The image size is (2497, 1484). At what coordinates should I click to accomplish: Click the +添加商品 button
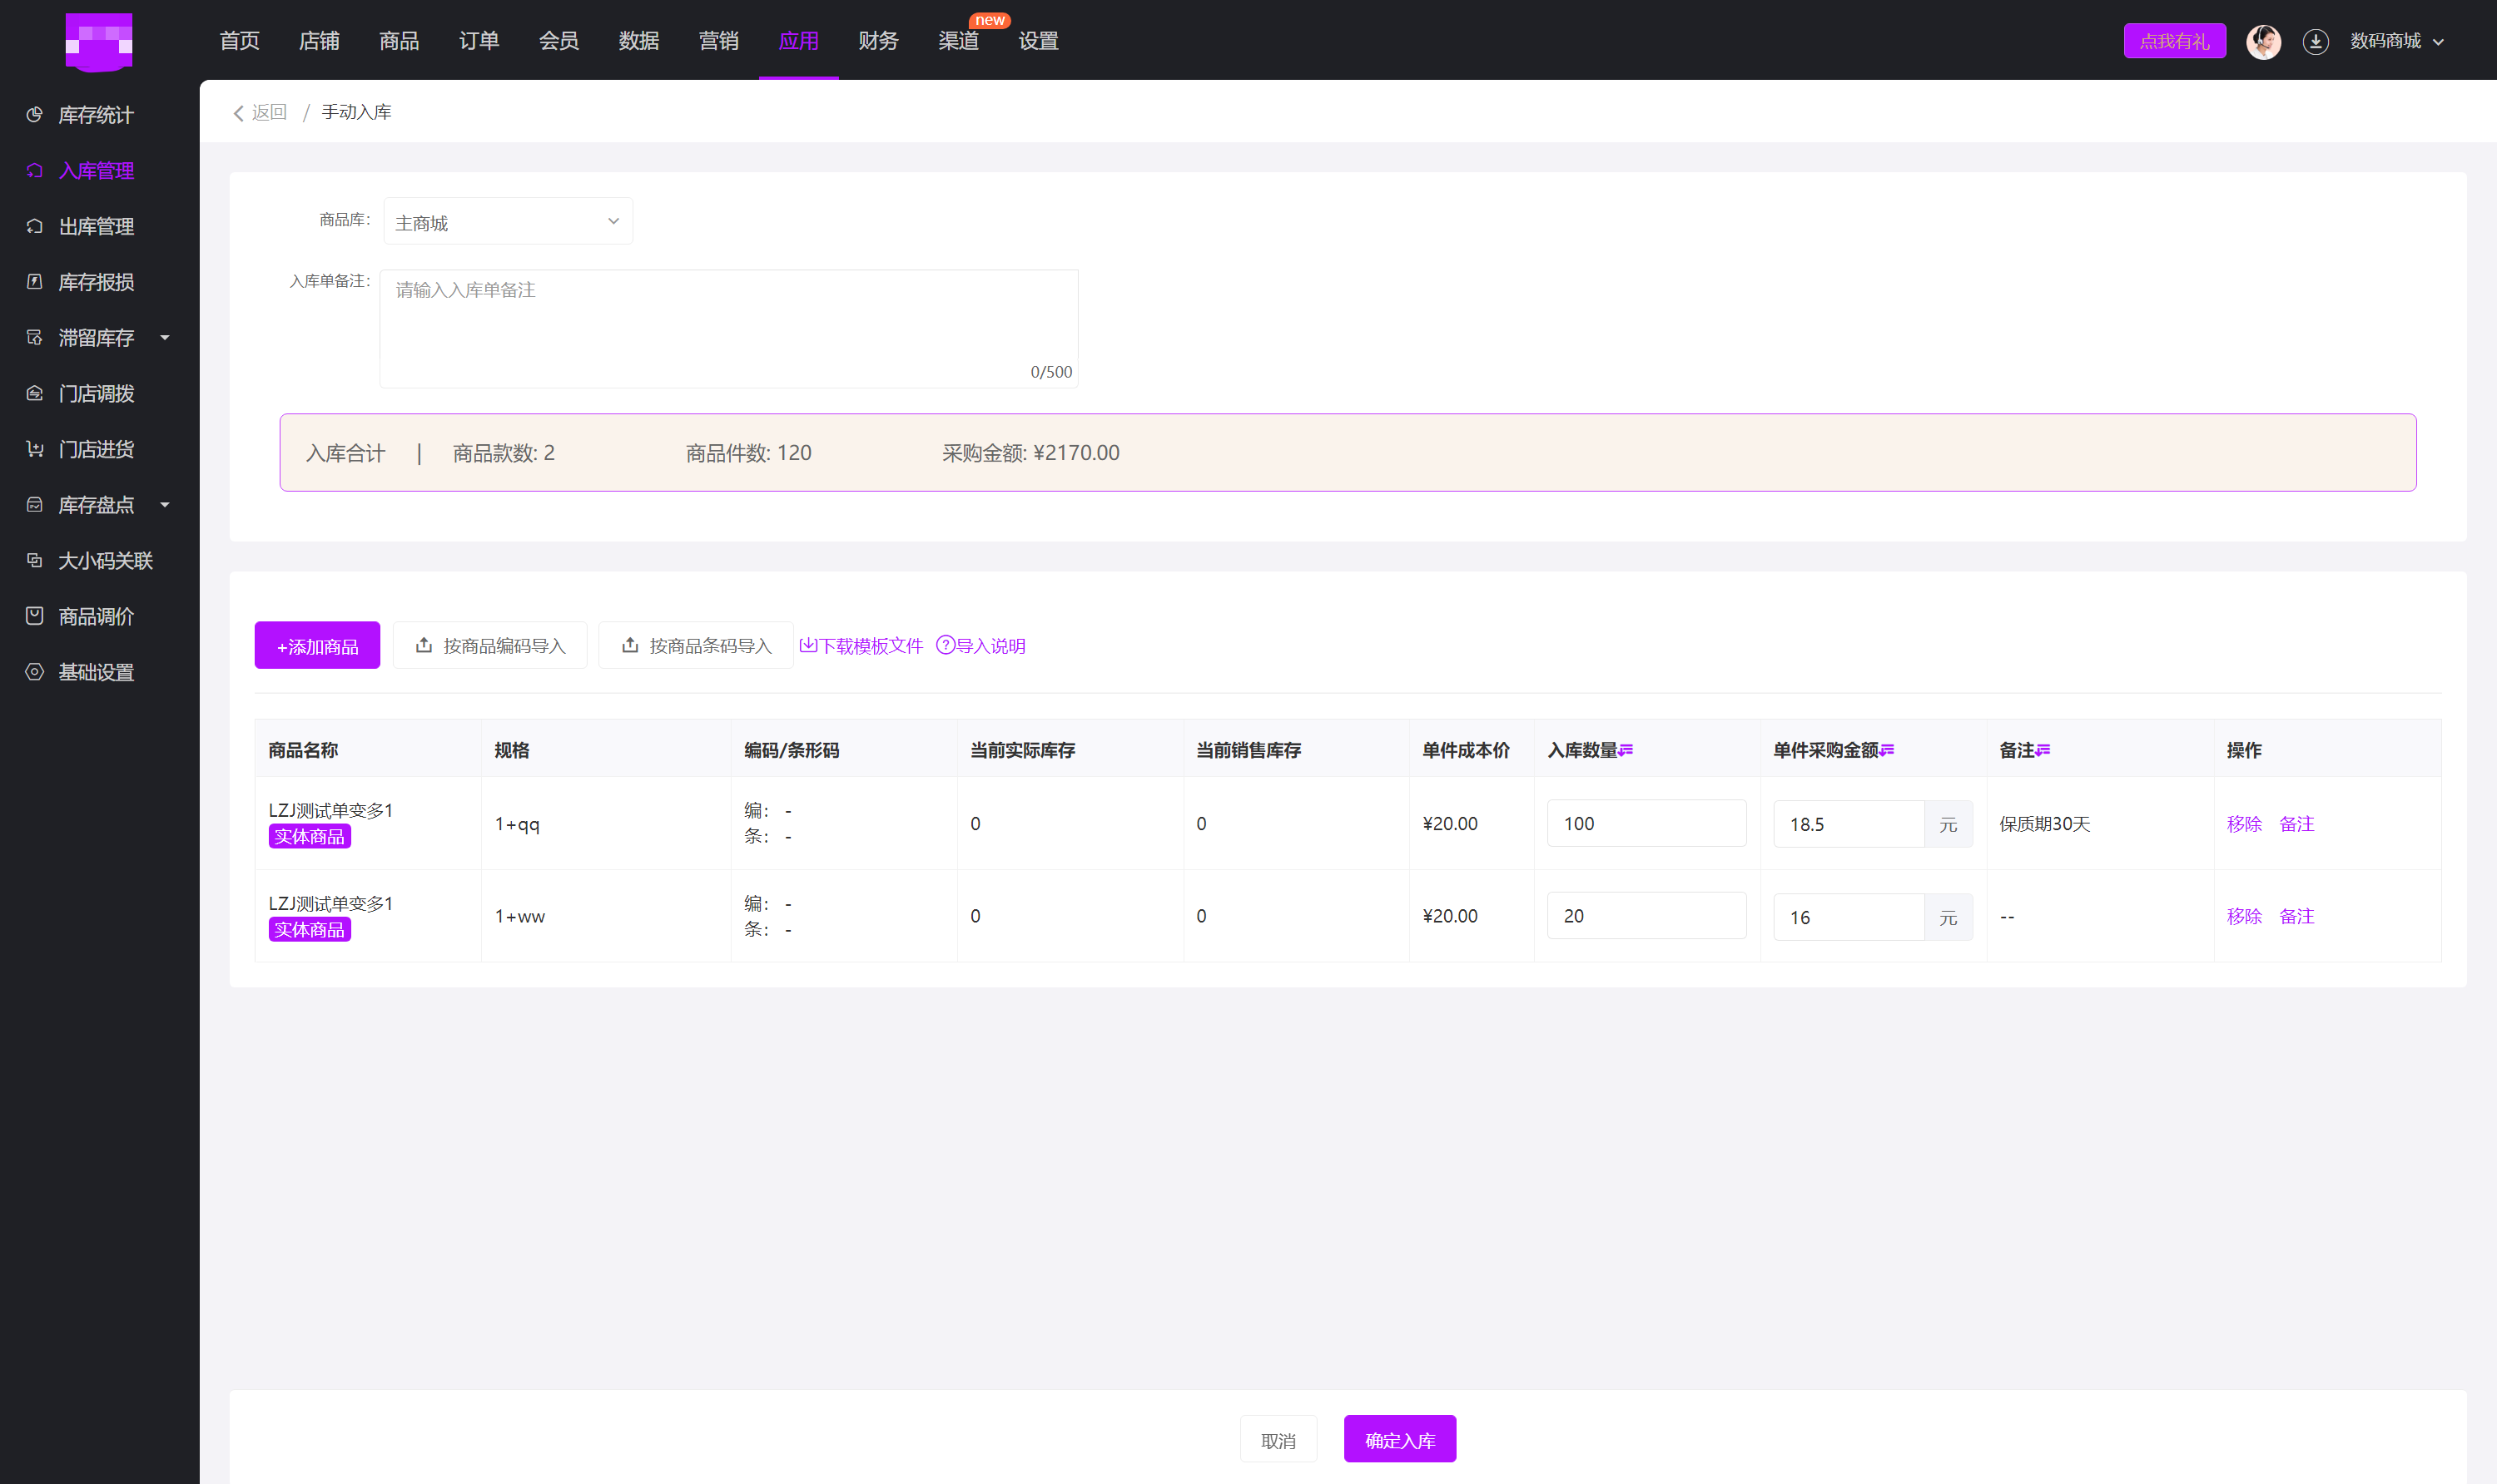pyautogui.click(x=317, y=646)
